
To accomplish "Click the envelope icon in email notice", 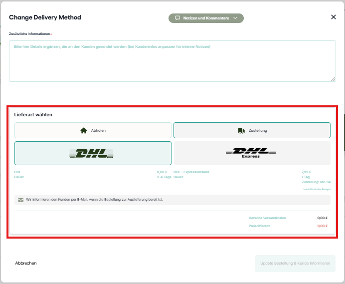I will tap(20, 200).
